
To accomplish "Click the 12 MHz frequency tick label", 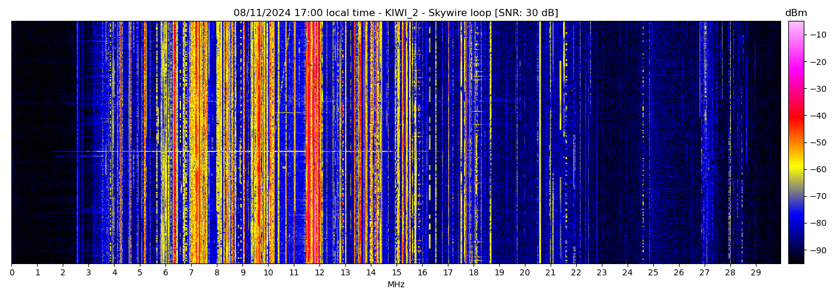I will click(x=319, y=272).
